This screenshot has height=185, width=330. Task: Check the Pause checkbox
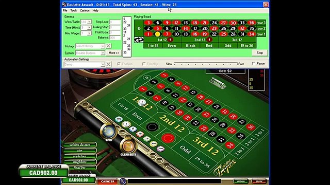click(x=253, y=63)
